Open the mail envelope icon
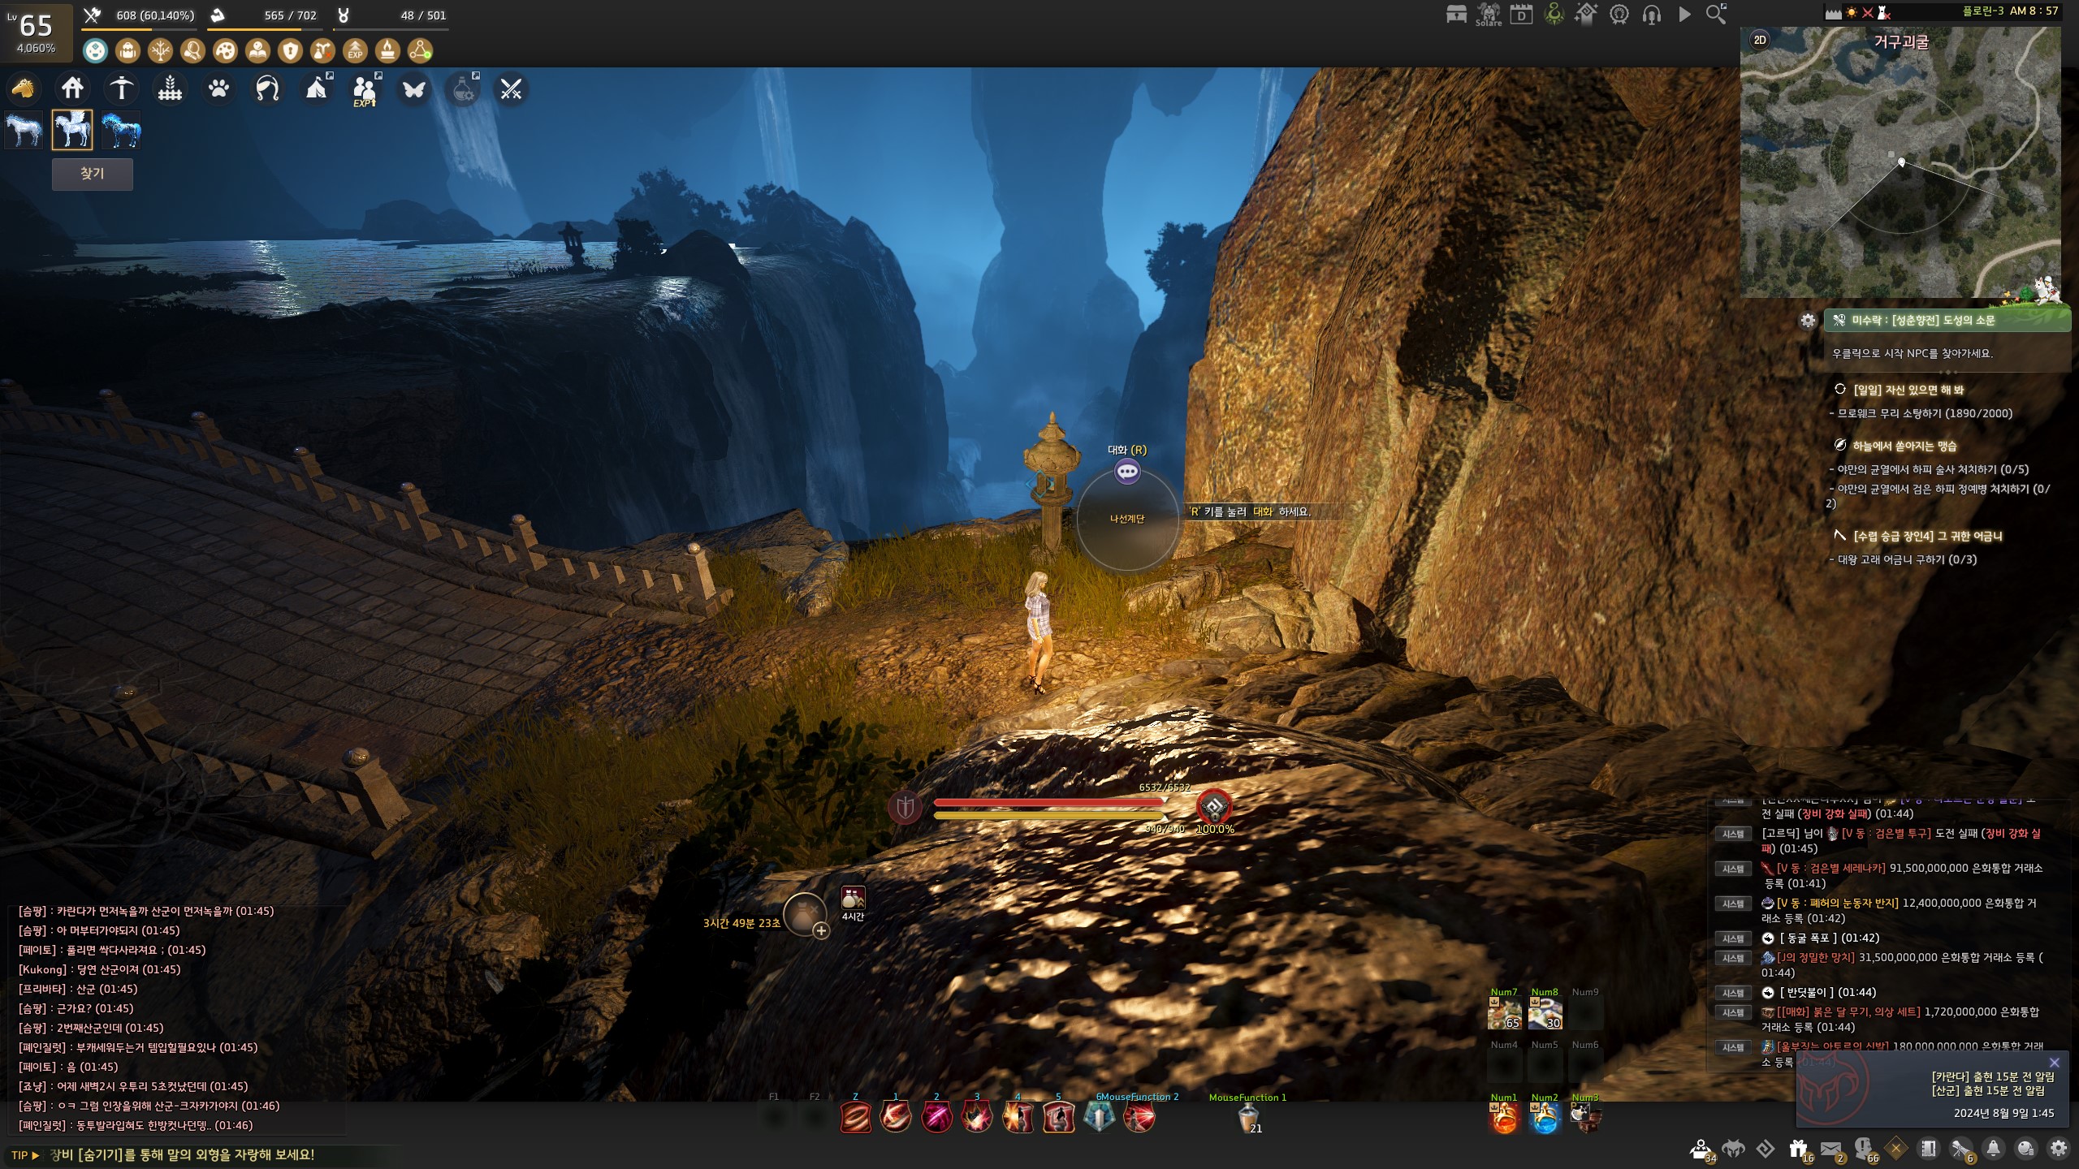Viewport: 2079px width, 1169px height. click(x=1830, y=1149)
